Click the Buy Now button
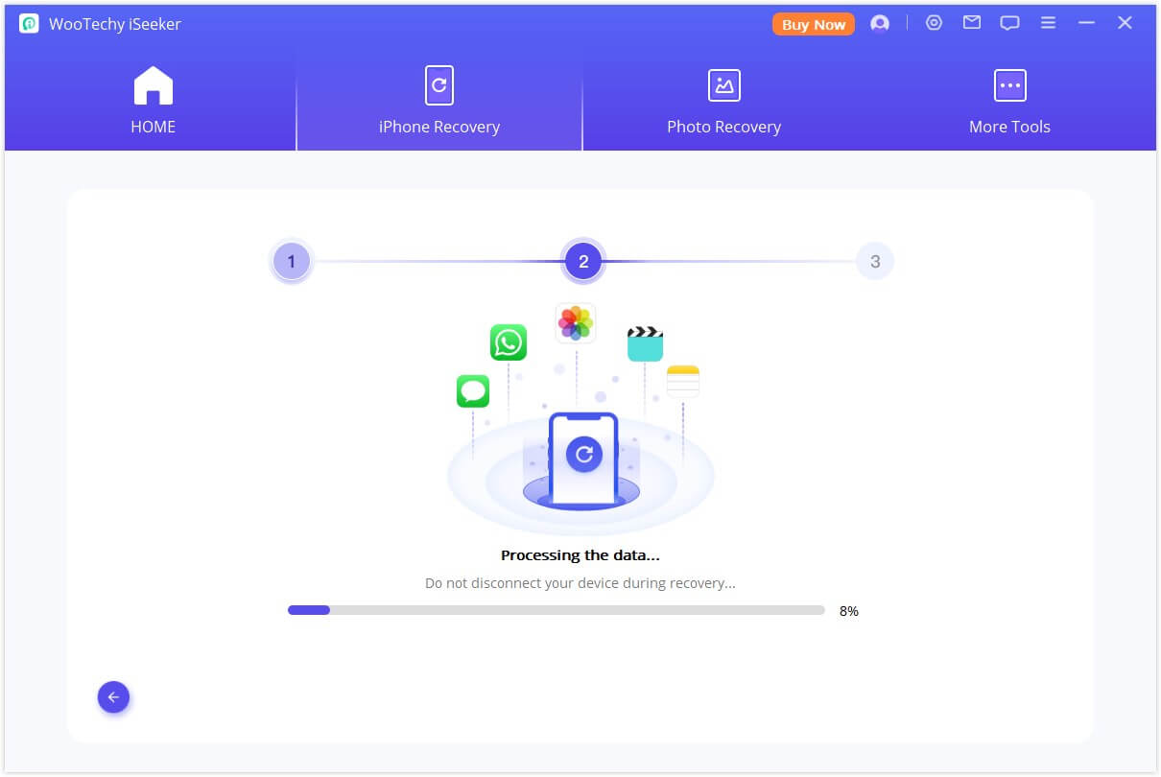This screenshot has height=777, width=1161. 813,24
